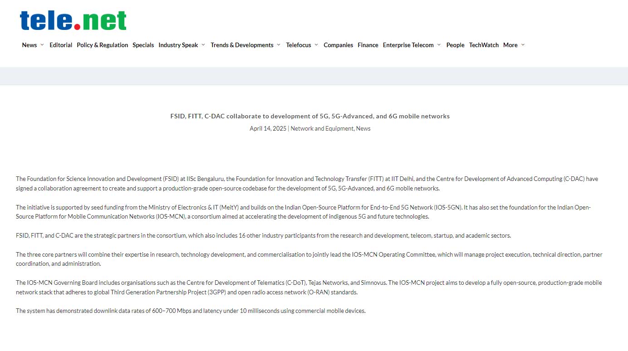628x351 pixels.
Task: Click the News category link under the headline
Action: point(363,128)
